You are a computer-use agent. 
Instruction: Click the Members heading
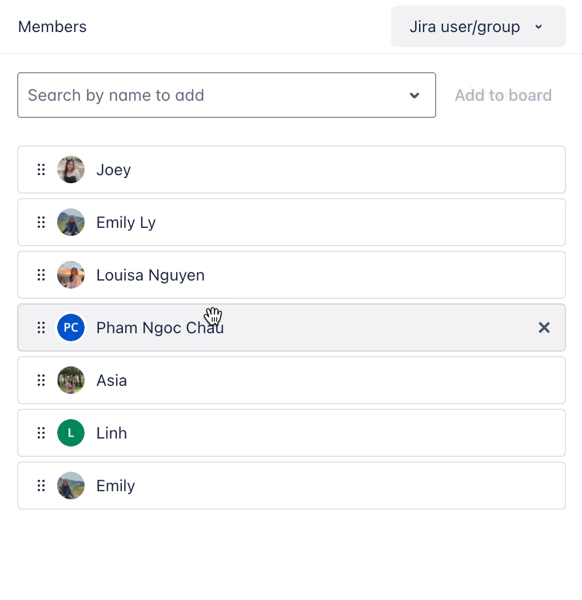pyautogui.click(x=52, y=26)
